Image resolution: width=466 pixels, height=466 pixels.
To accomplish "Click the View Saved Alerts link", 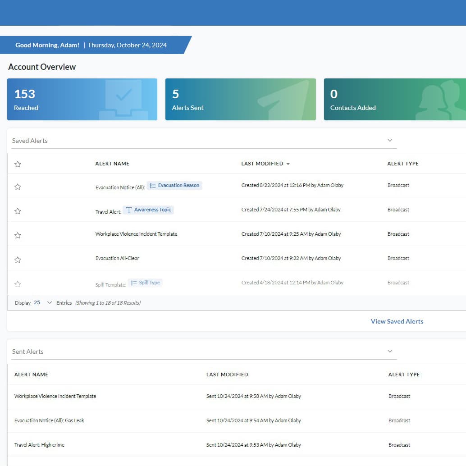I will click(397, 321).
